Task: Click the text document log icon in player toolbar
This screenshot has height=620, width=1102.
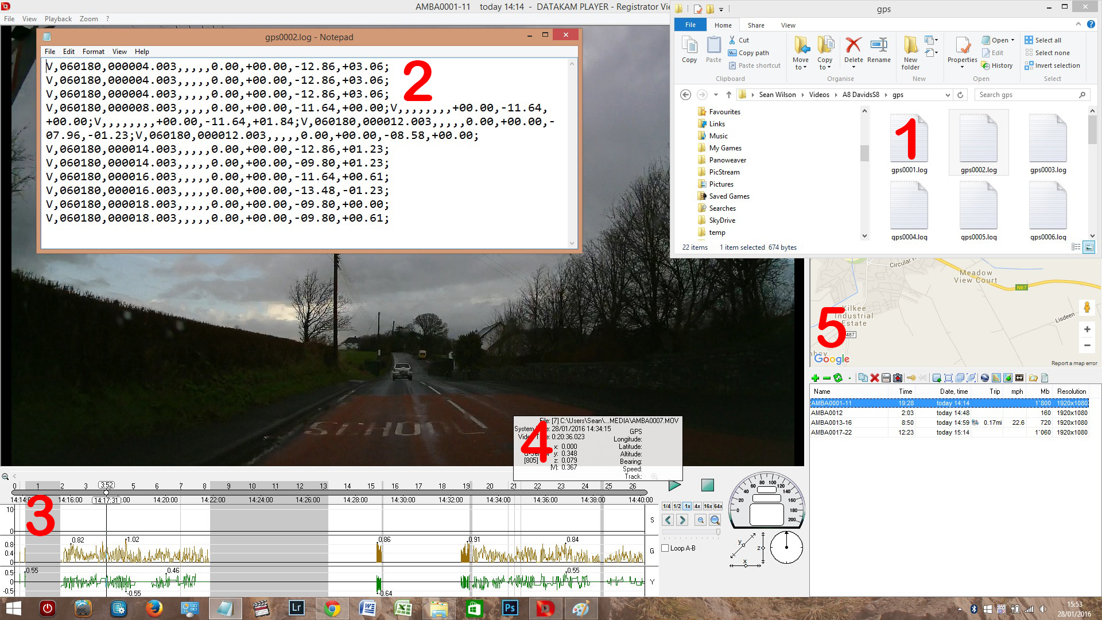Action: (x=1045, y=378)
